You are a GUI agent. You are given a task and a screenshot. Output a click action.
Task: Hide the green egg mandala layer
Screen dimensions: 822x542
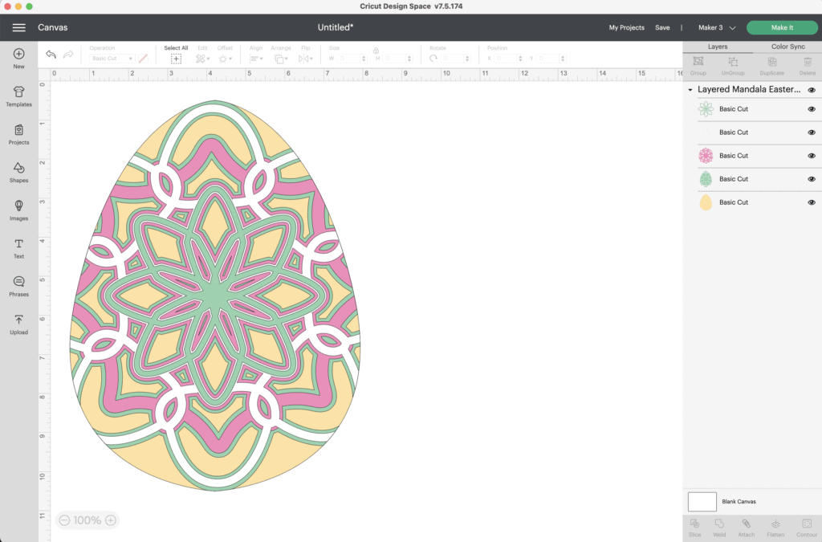(812, 179)
